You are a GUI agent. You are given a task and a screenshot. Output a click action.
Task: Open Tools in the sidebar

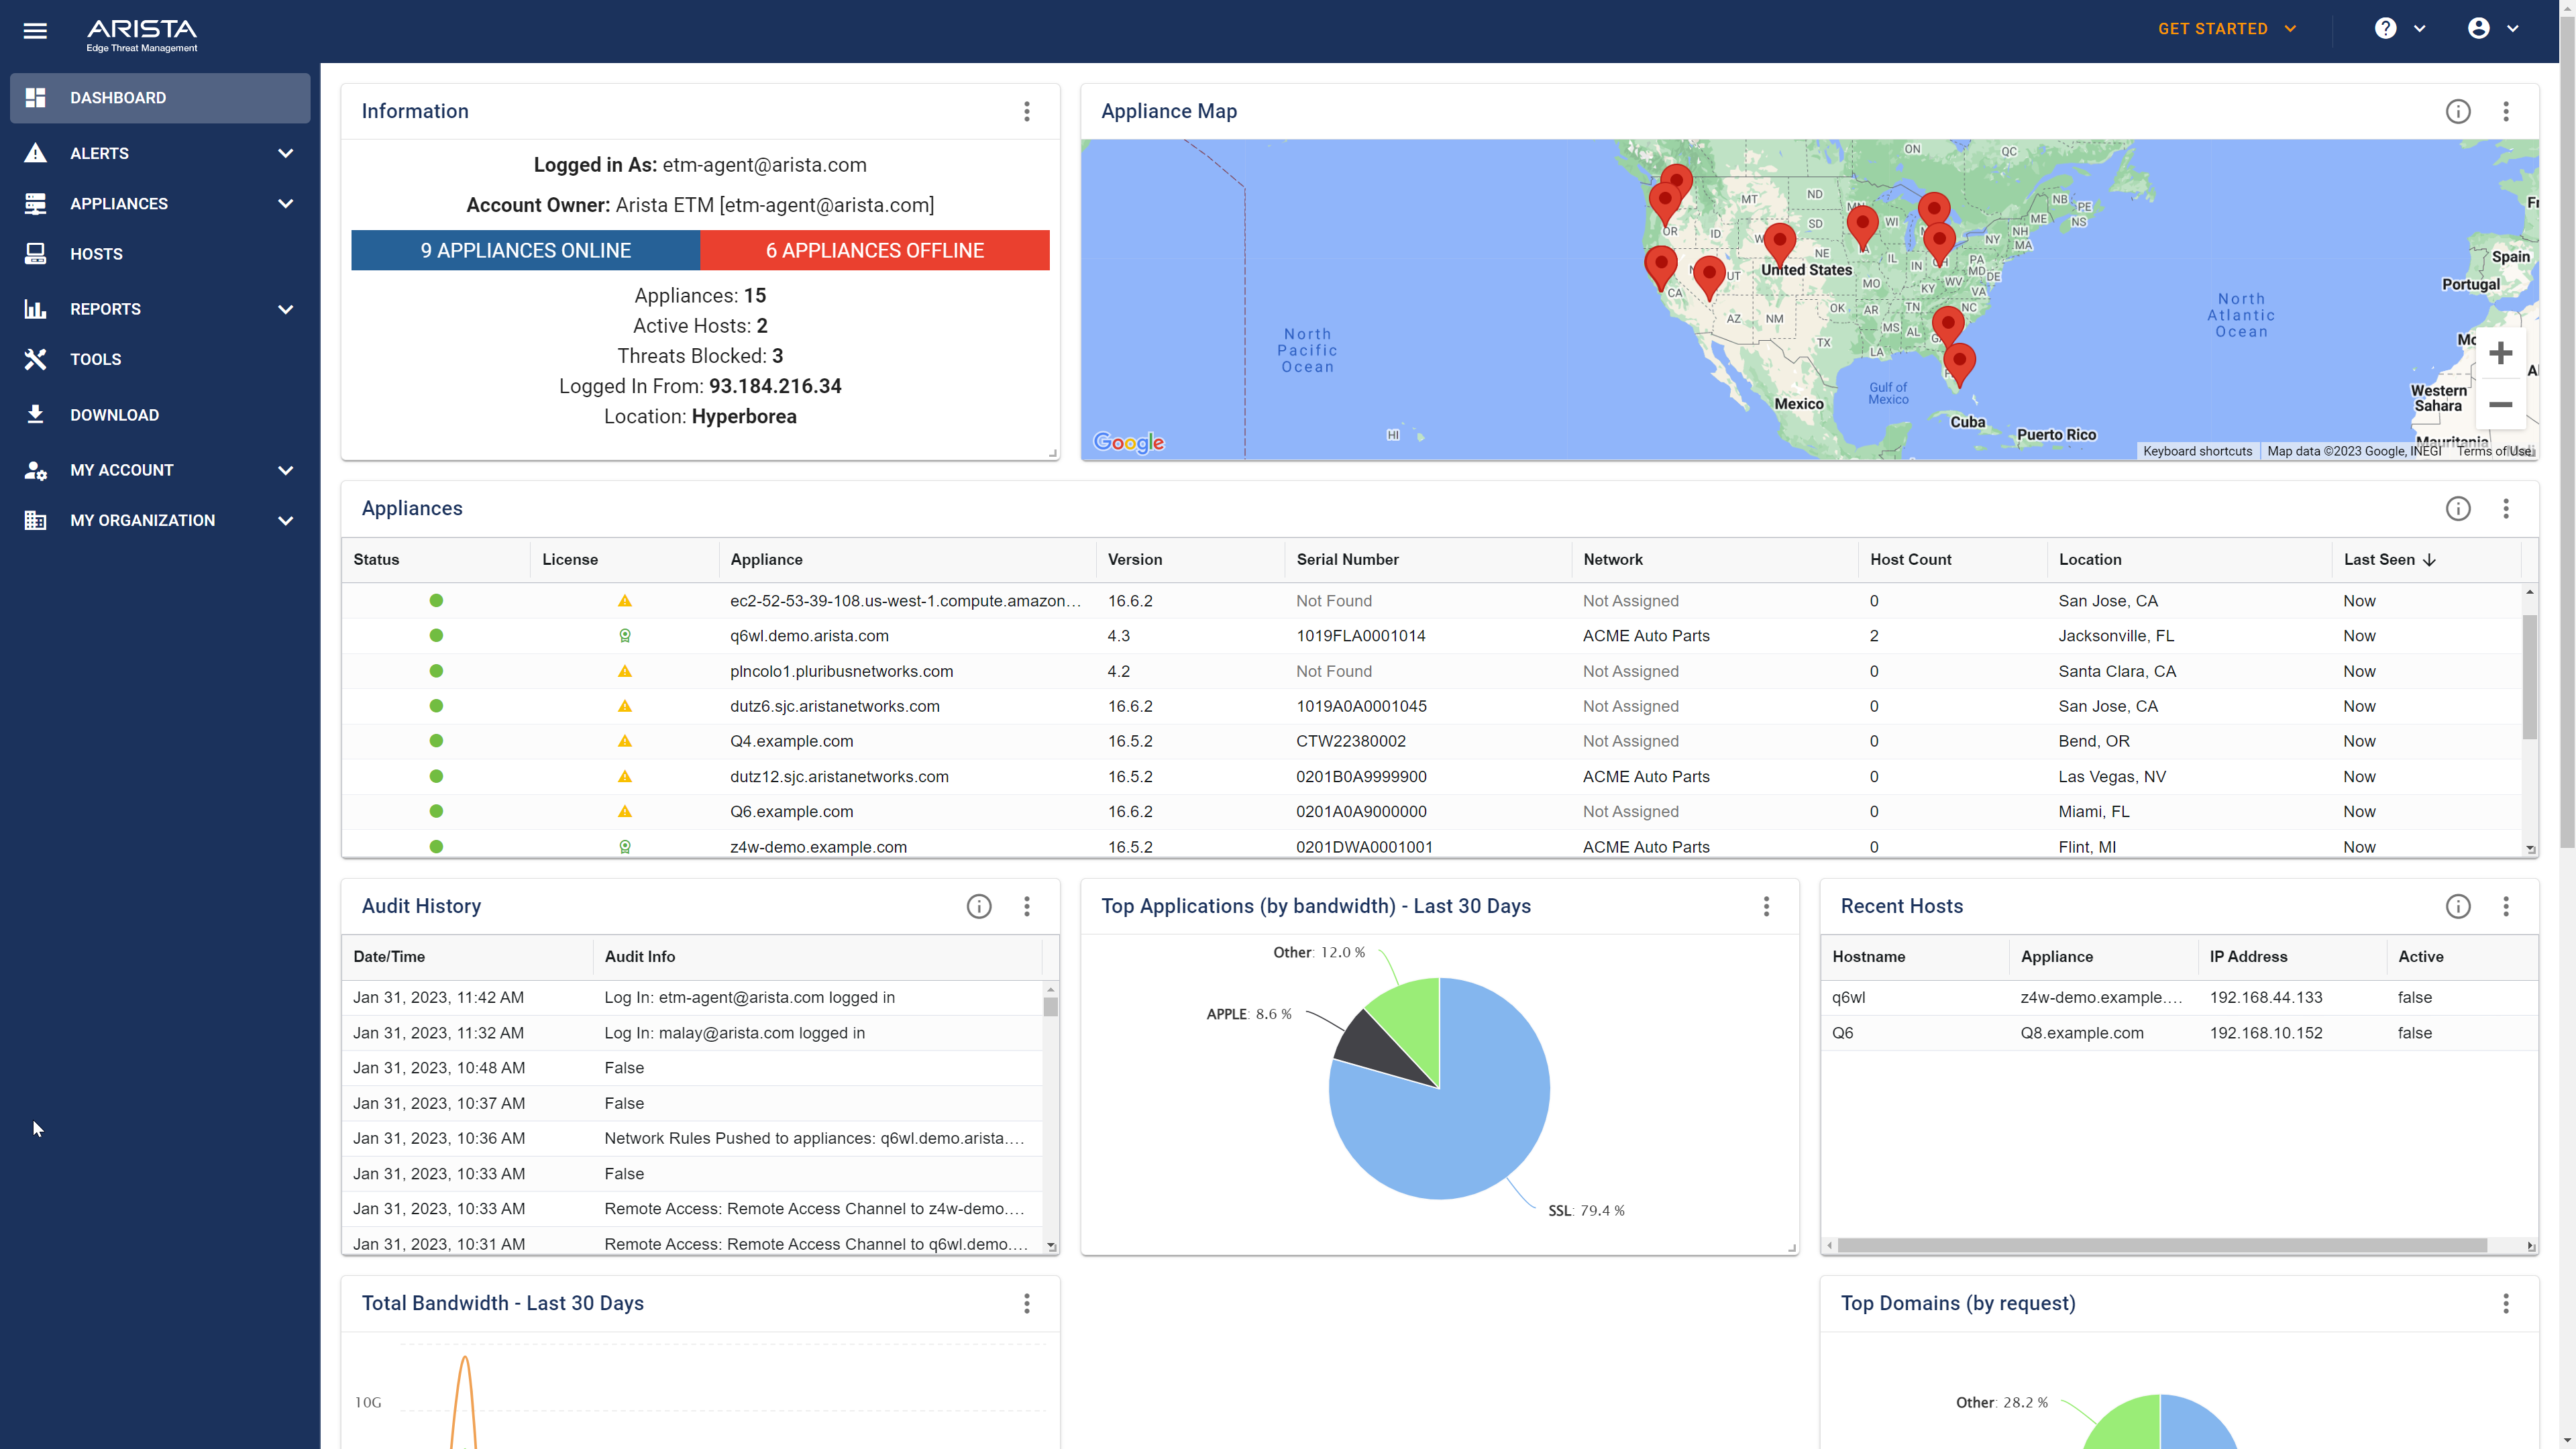160,359
